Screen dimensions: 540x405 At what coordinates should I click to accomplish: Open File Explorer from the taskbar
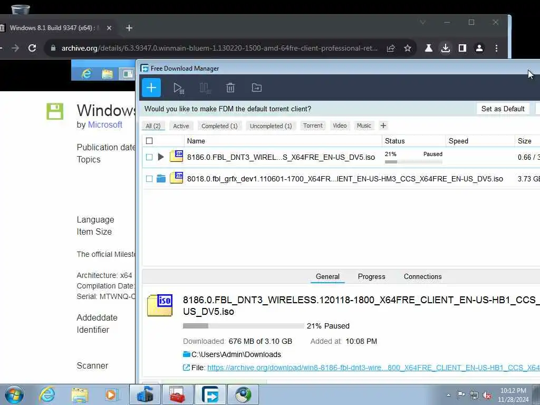coord(80,395)
